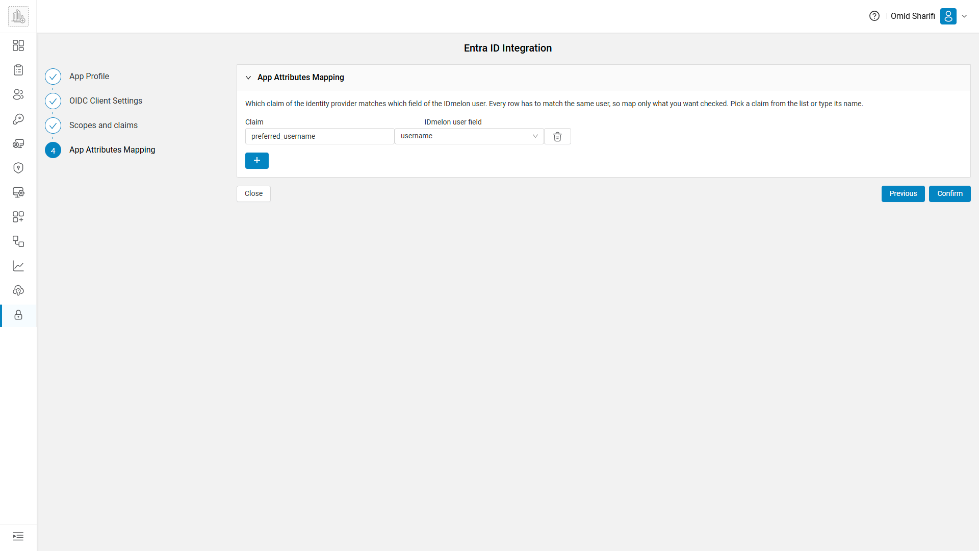Open the cloud key icon in sidebar

point(18,290)
